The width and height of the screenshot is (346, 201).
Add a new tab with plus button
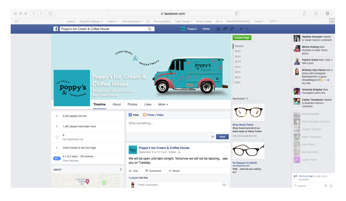(x=332, y=21)
